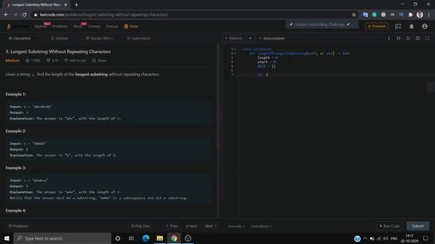Switch to the Discuss (999+) tab

point(99,39)
